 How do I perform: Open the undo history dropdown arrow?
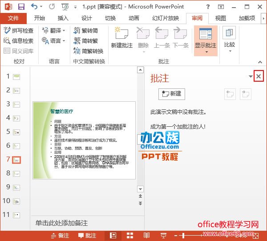point(41,7)
